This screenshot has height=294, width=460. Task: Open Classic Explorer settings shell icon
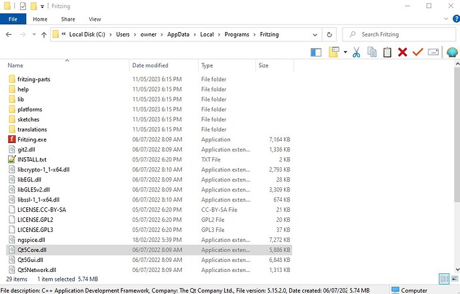point(452,52)
